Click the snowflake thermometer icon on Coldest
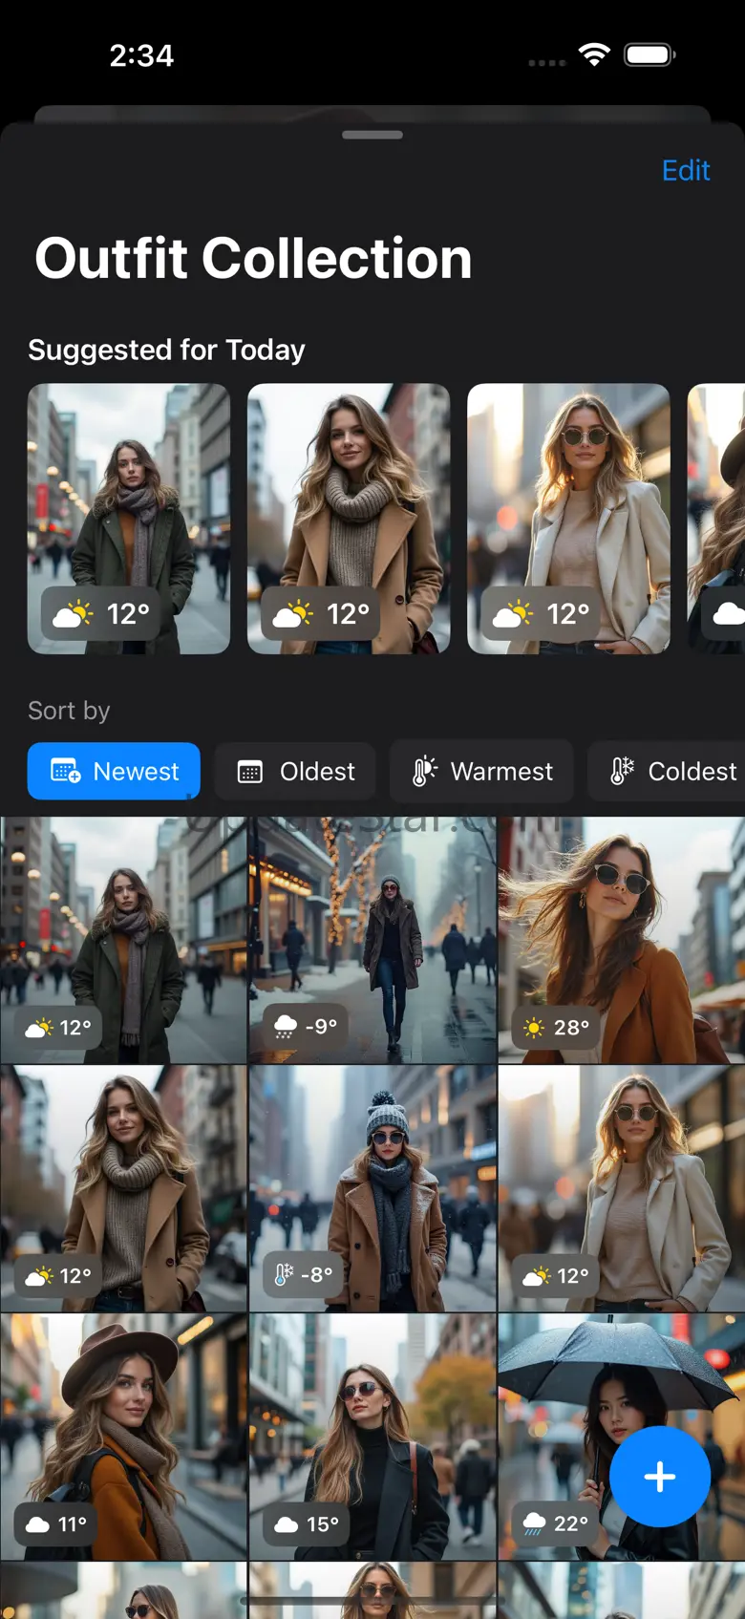Screen dimensions: 745x1619 tap(622, 771)
